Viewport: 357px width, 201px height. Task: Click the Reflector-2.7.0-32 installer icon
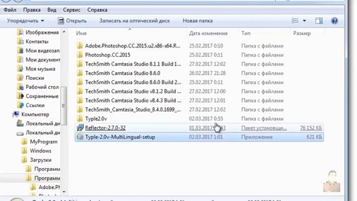(80, 128)
